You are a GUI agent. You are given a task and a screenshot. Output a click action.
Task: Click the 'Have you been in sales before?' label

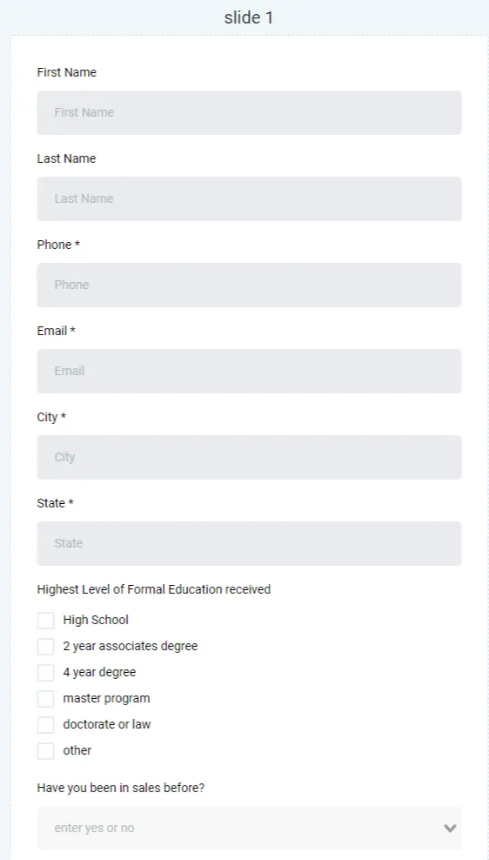(121, 788)
